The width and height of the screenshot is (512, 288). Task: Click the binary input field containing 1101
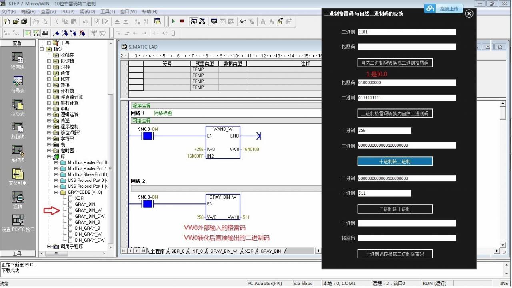[x=407, y=32]
